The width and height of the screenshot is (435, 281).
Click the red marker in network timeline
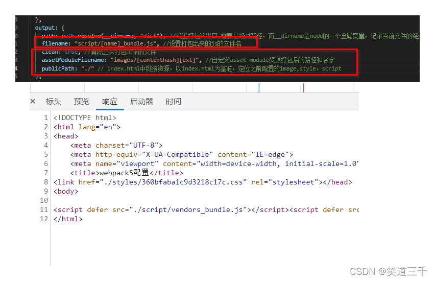point(303,88)
